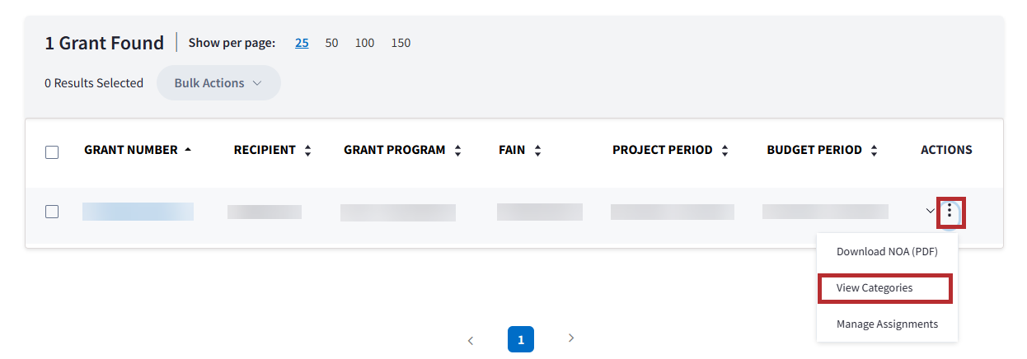Toggle the select-all header checkbox
This screenshot has height=359, width=1027.
point(52,152)
